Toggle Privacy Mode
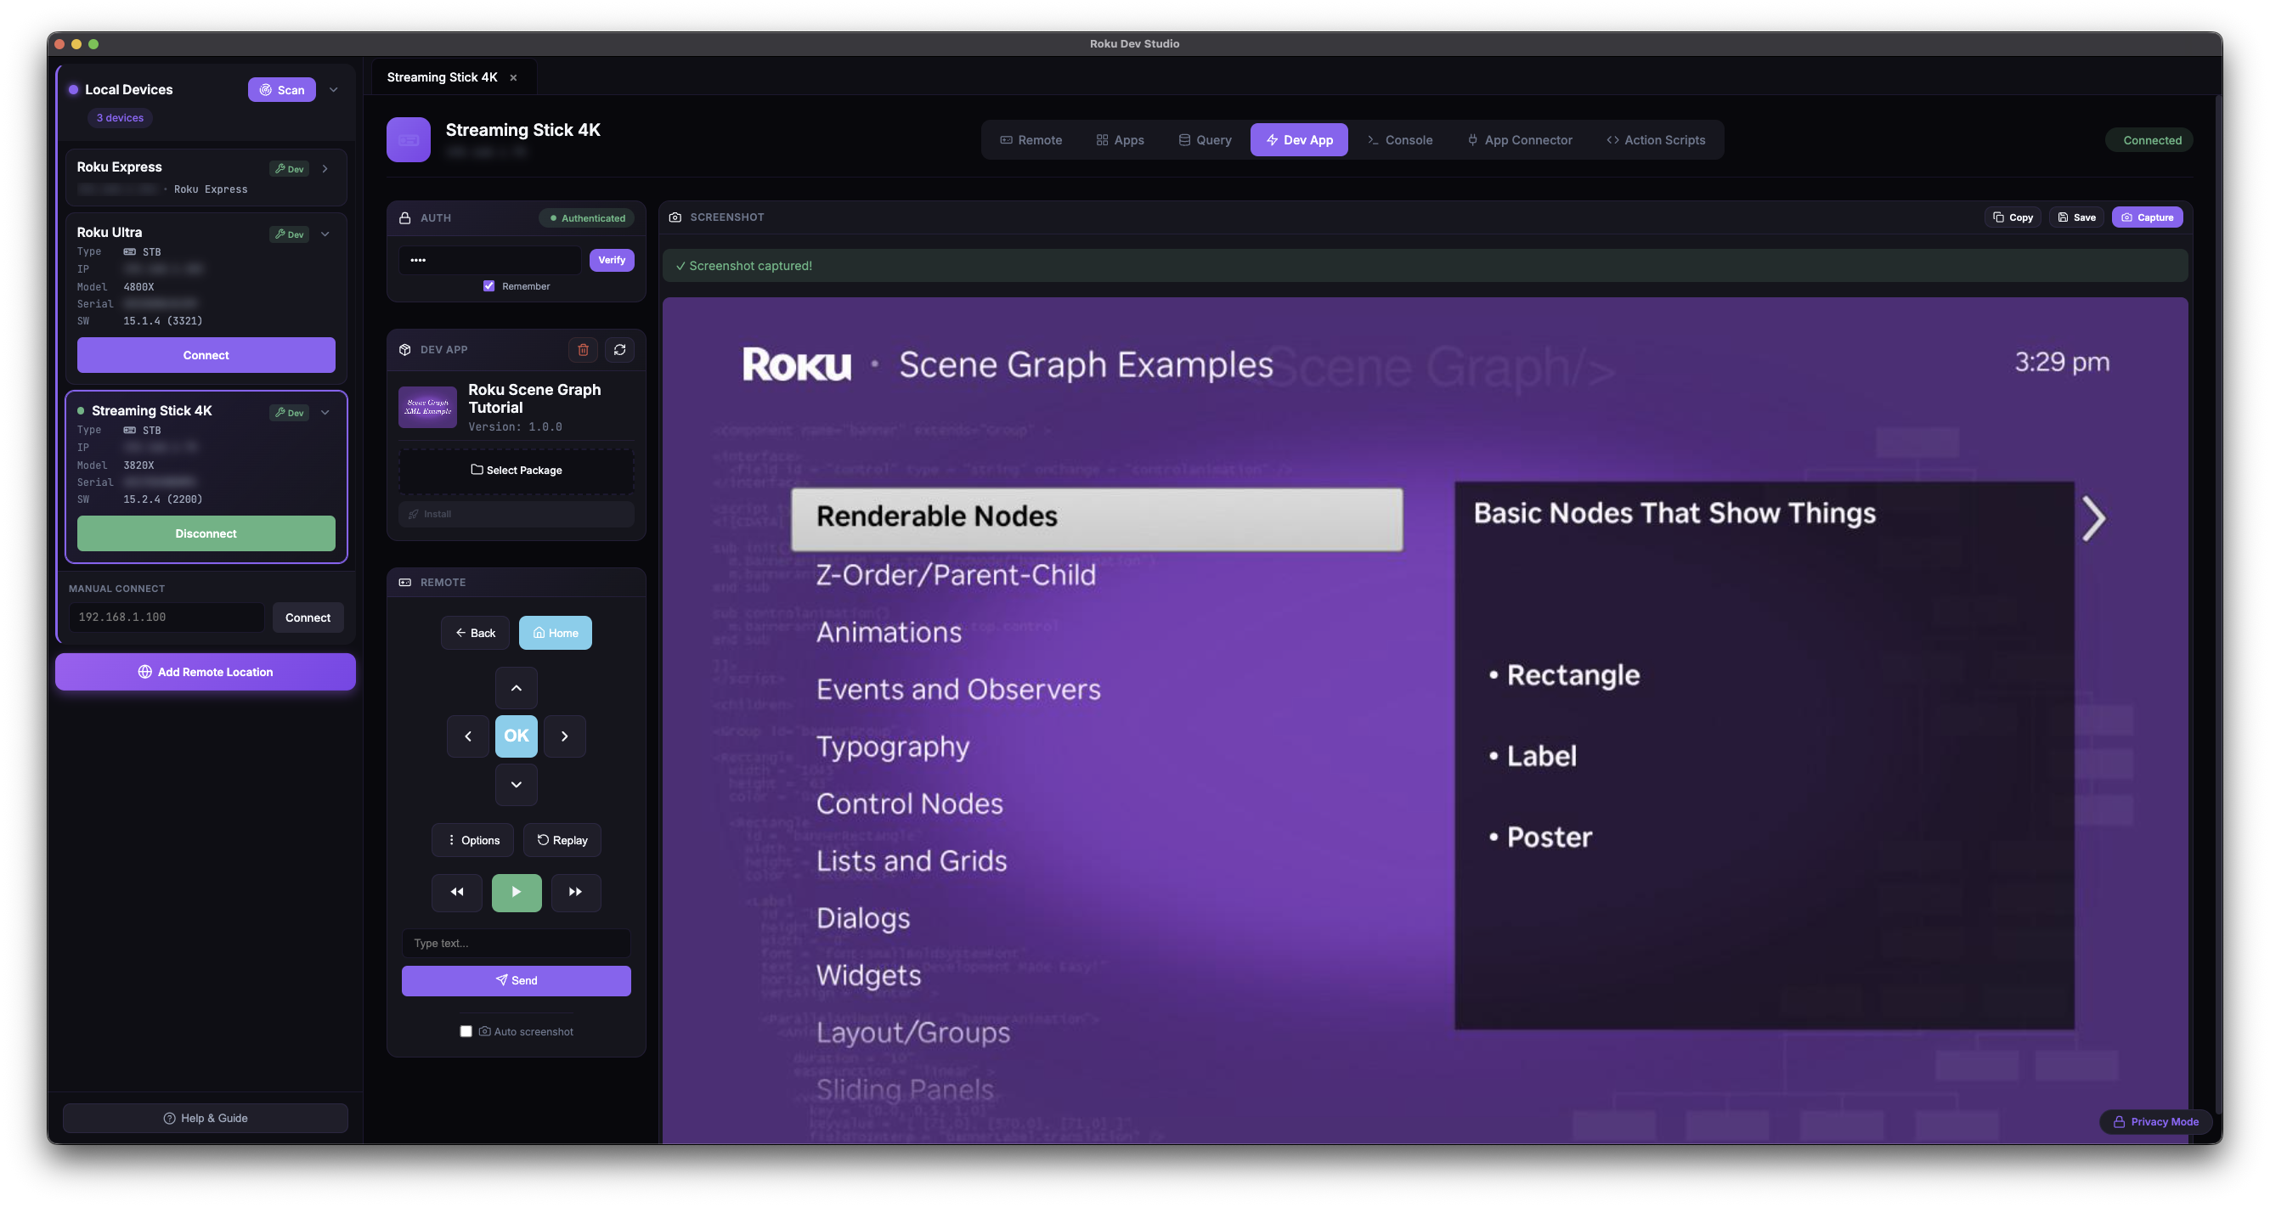Image resolution: width=2270 pixels, height=1207 pixels. (2155, 1121)
